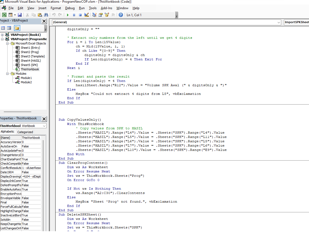This screenshot has width=309, height=232.
Task: Open the Object Browser icon
Action: 107,15
